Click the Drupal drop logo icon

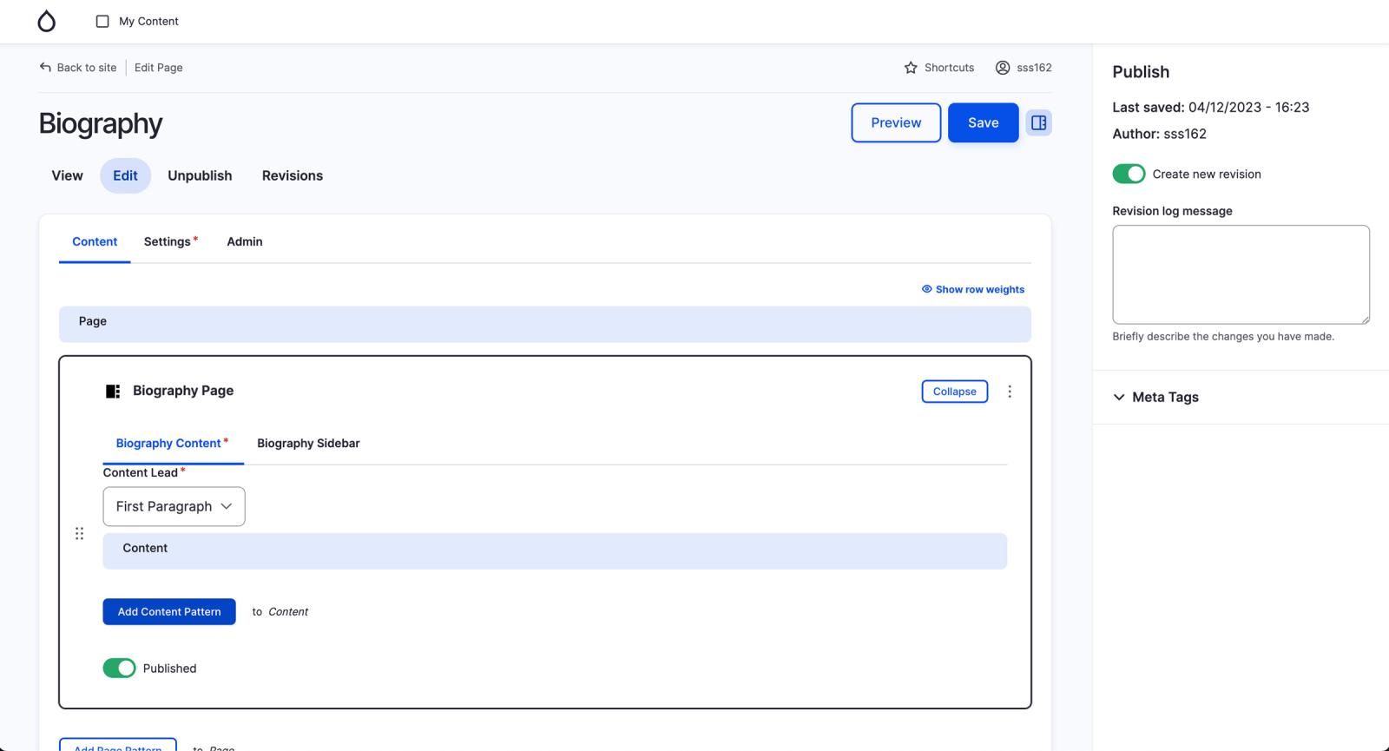[x=47, y=22]
